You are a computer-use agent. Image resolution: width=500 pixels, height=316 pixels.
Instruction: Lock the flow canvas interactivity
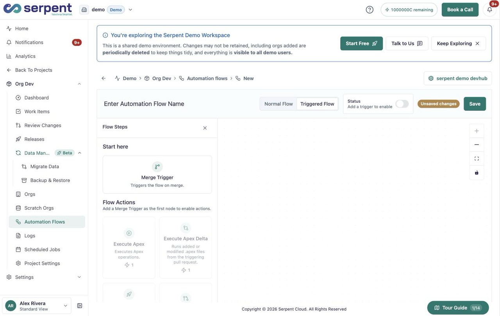coord(477,173)
